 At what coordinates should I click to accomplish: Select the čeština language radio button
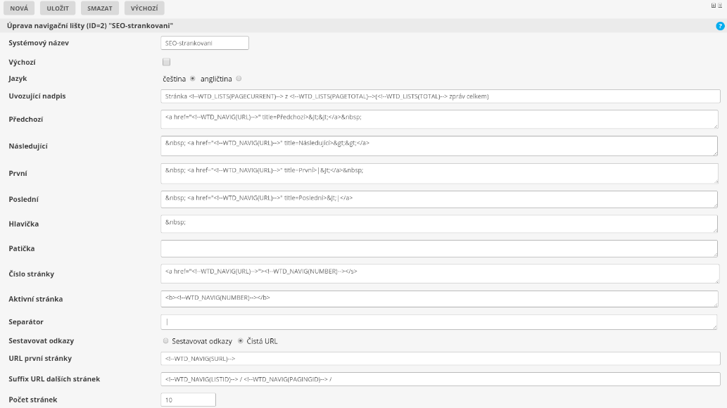point(193,79)
